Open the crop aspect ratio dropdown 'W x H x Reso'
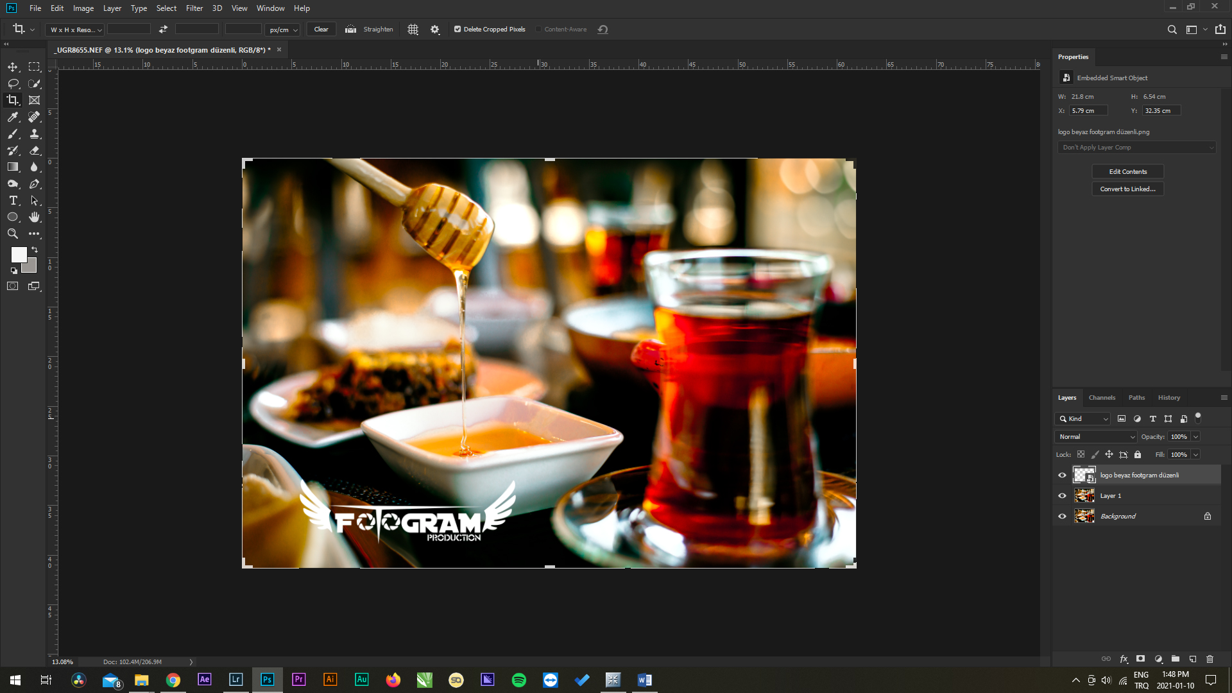 tap(73, 29)
